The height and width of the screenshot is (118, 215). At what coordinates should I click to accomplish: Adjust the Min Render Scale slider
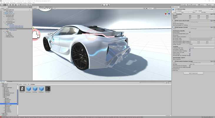[x=200, y=38]
